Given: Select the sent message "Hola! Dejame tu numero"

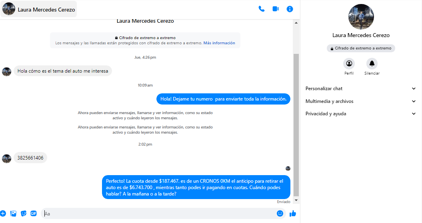Looking at the screenshot, I should click(x=223, y=99).
